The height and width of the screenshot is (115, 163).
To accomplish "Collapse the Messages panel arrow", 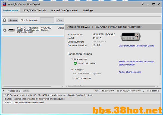I will pyautogui.click(x=3, y=91).
